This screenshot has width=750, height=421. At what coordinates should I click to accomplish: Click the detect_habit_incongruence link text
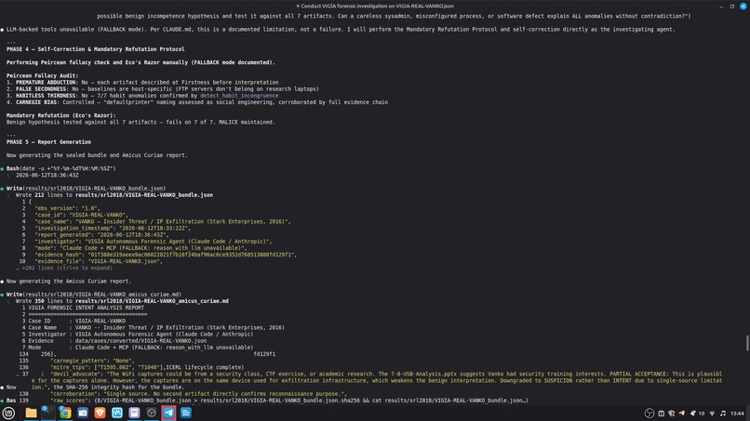239,96
